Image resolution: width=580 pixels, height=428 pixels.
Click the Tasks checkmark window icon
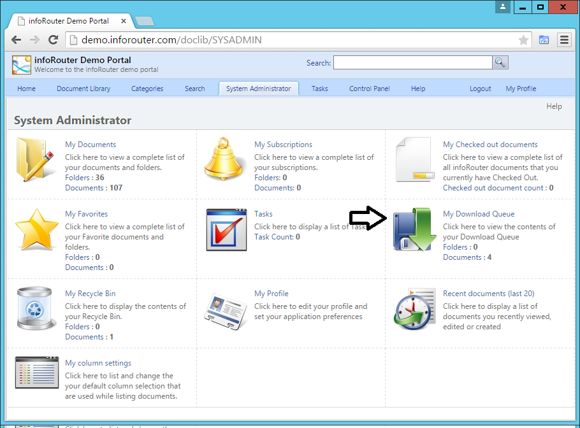(226, 229)
